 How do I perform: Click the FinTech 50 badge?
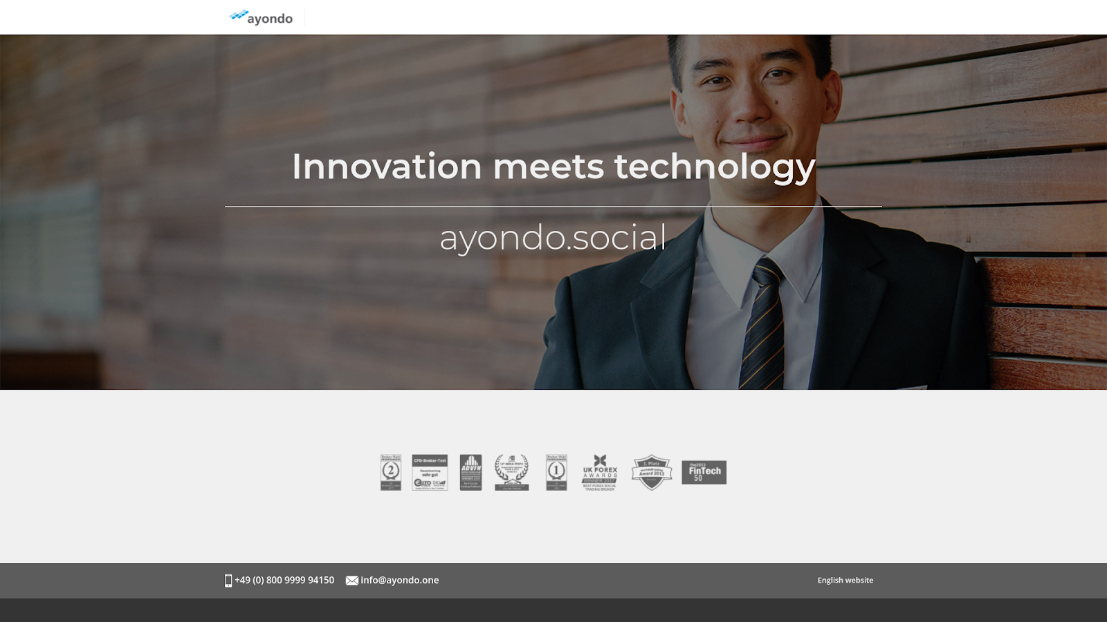click(x=704, y=473)
